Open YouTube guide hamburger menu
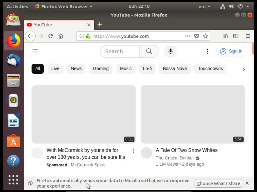The image size is (257, 192). (x=35, y=51)
